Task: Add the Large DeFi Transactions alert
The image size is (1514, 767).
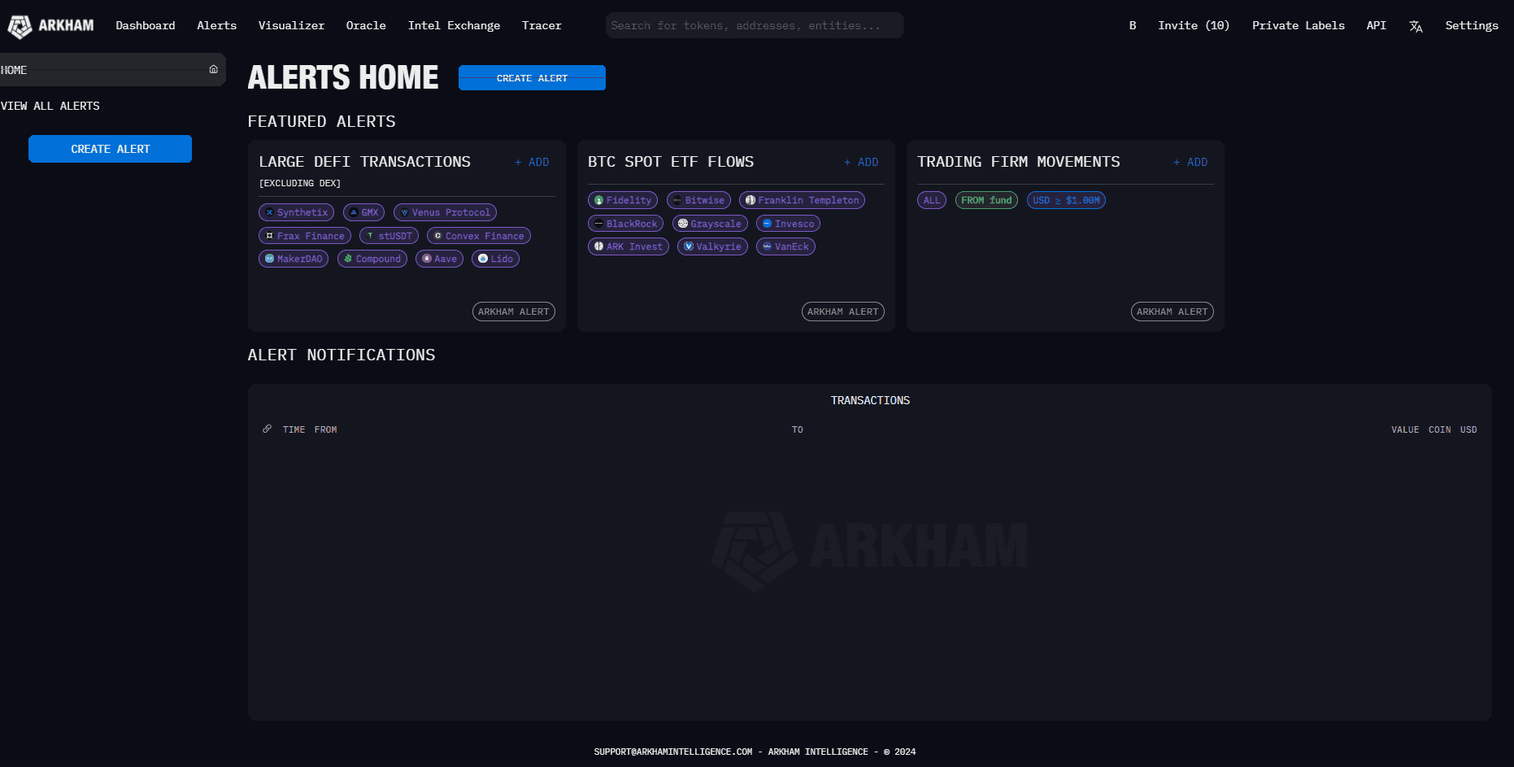Action: click(533, 163)
